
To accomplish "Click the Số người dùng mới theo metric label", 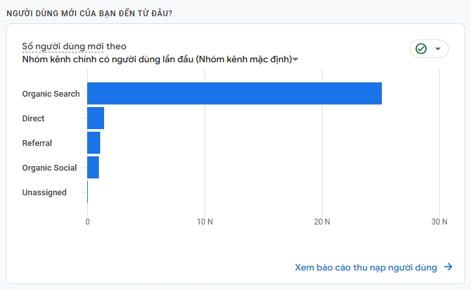I will 74,47.
